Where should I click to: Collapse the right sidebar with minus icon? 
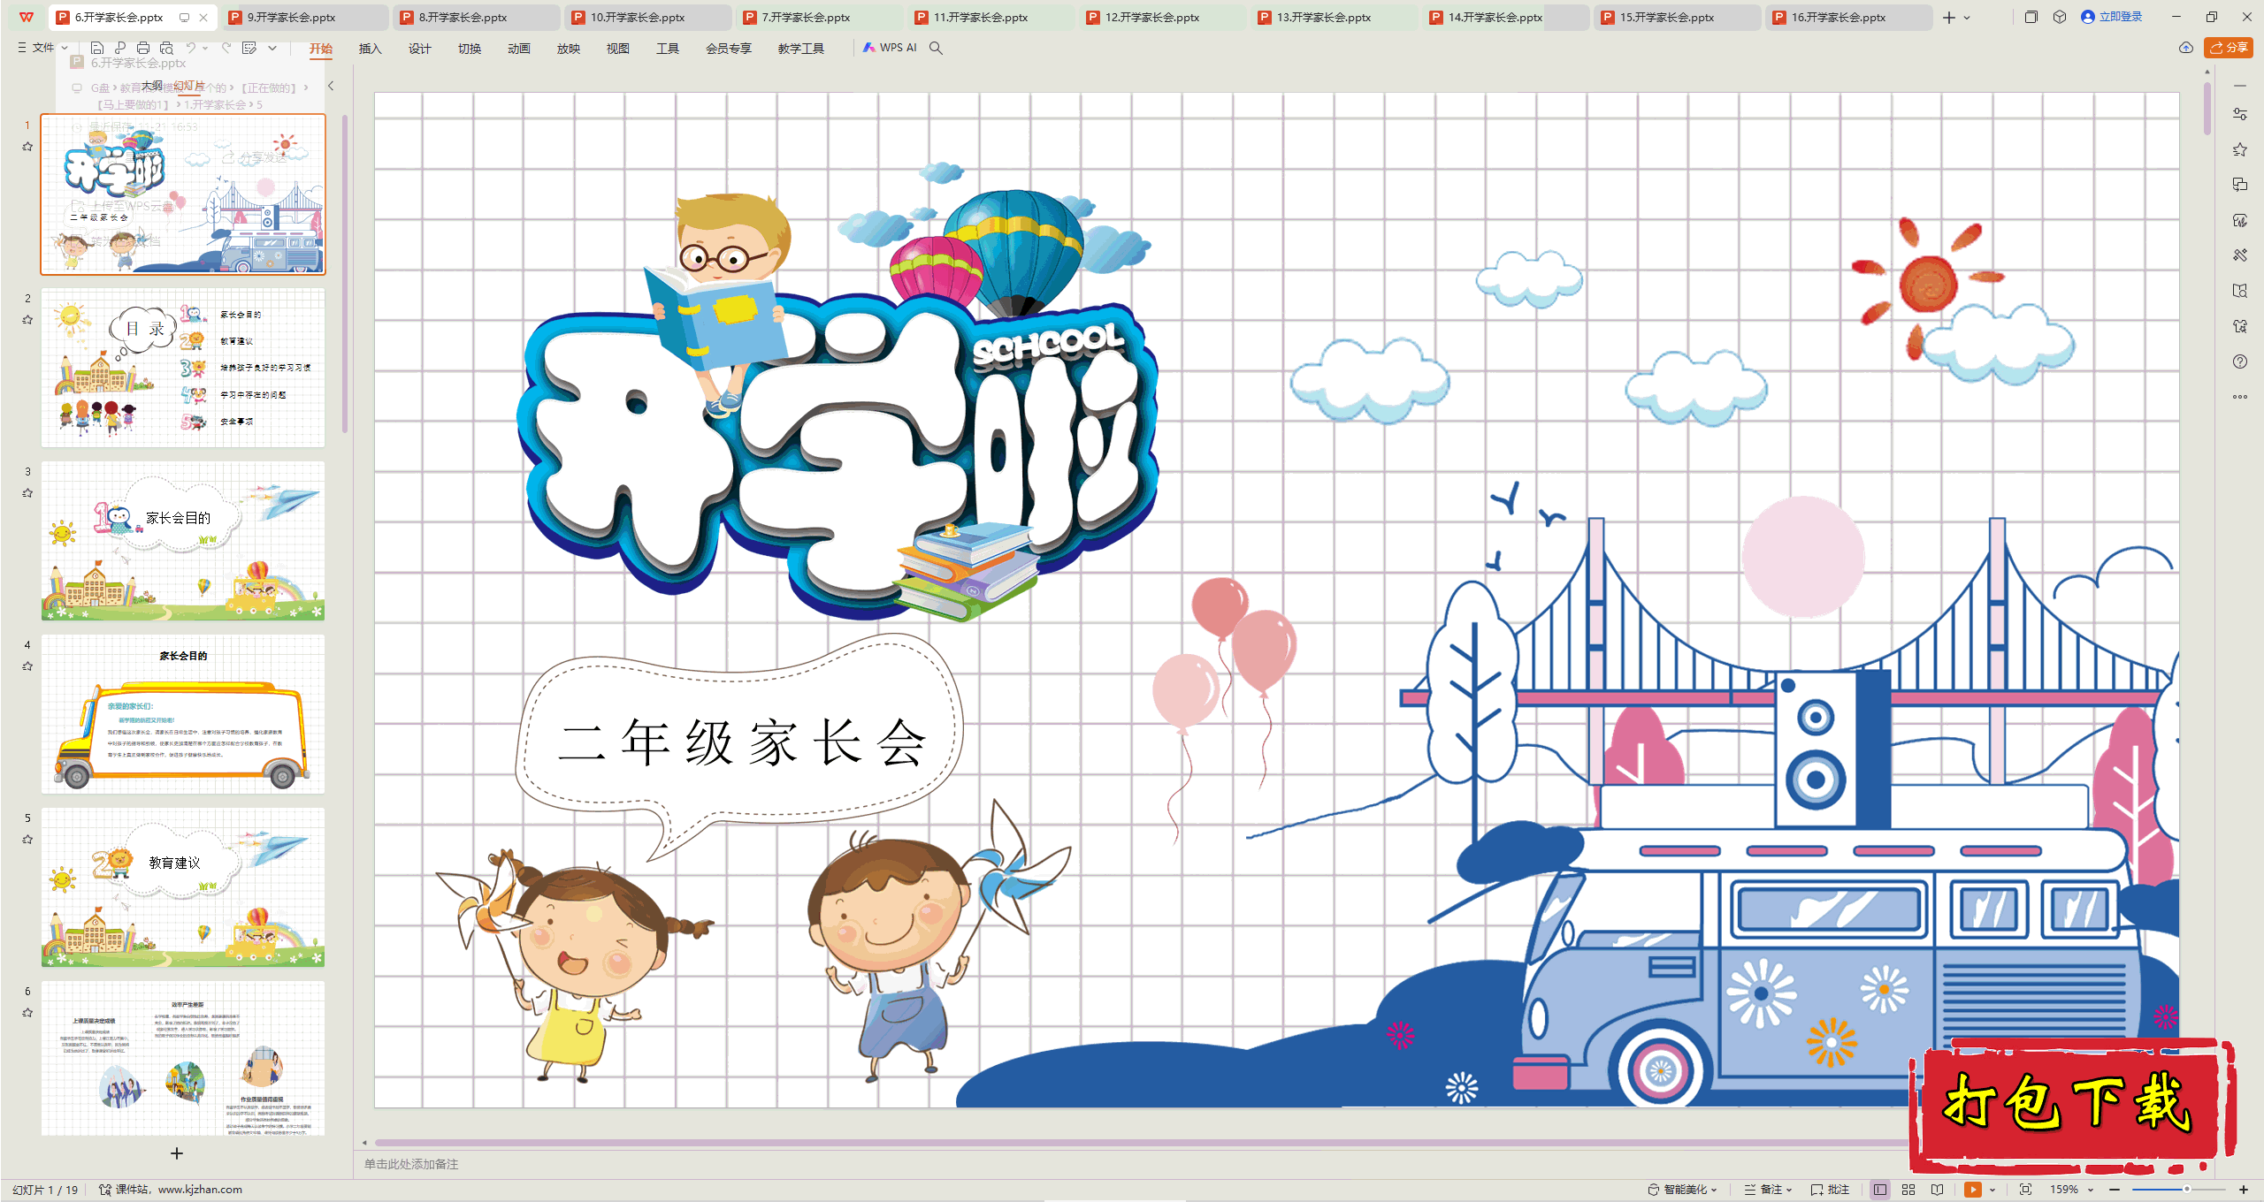coord(2240,86)
